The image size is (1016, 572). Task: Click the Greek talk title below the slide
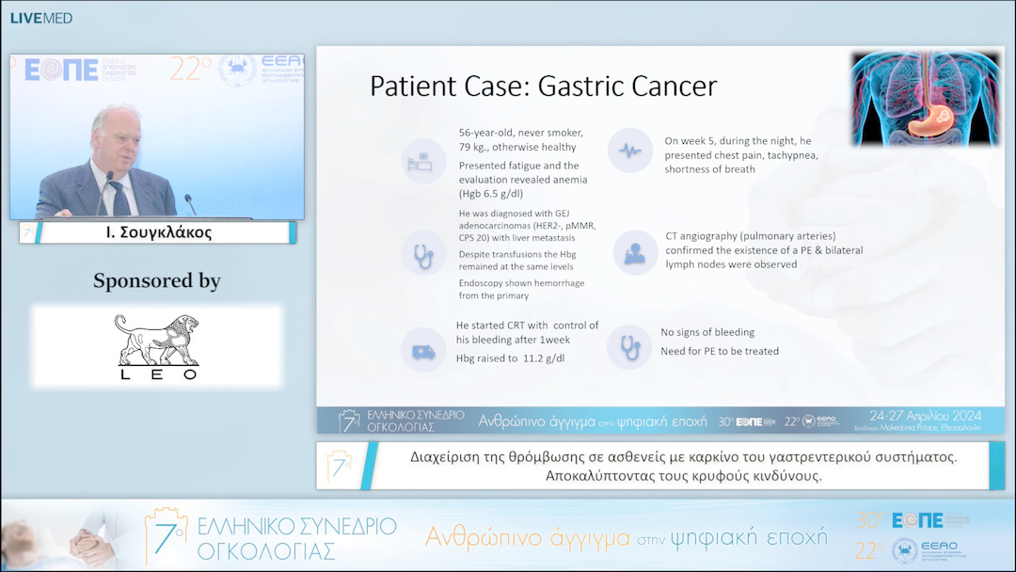(683, 467)
